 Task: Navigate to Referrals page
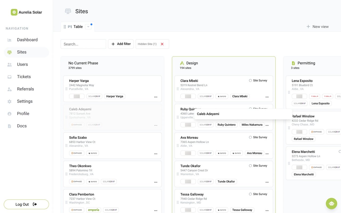[x=26, y=89]
